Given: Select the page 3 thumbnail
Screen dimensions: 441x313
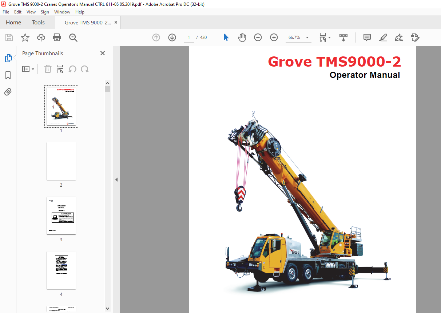Looking at the screenshot, I should (x=61, y=215).
